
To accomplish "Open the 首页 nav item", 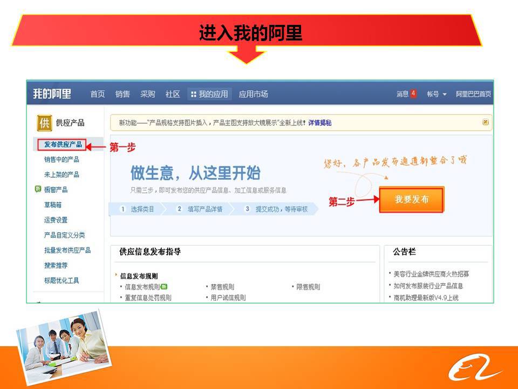I will click(98, 94).
